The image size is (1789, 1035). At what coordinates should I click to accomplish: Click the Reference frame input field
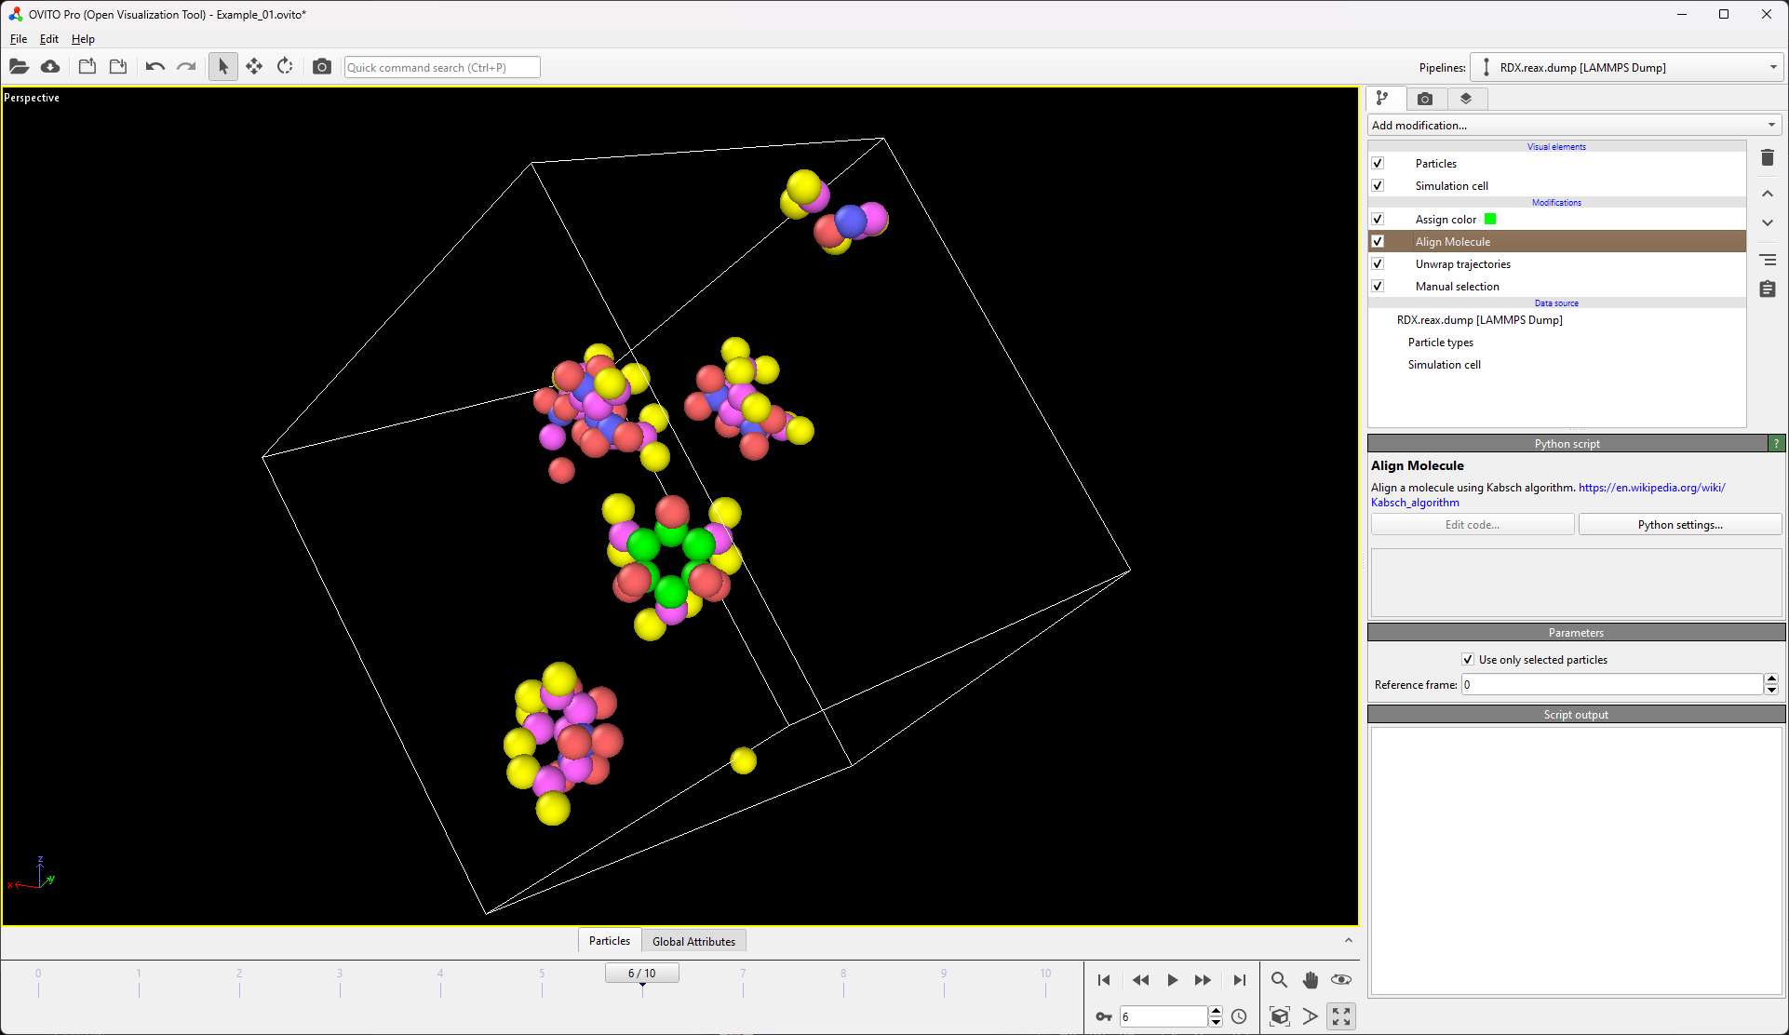pos(1611,685)
